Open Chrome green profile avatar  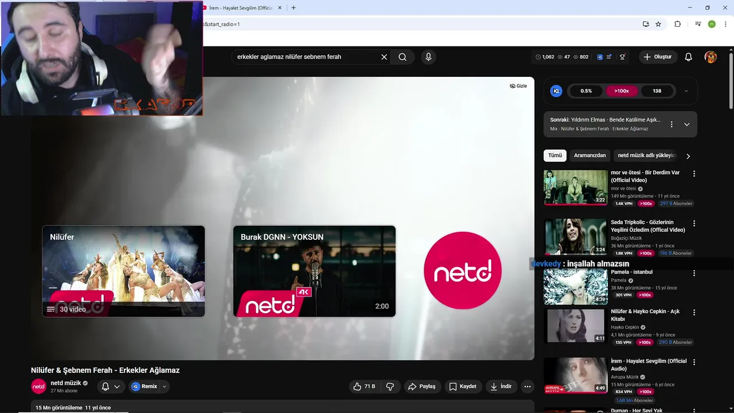[712, 24]
